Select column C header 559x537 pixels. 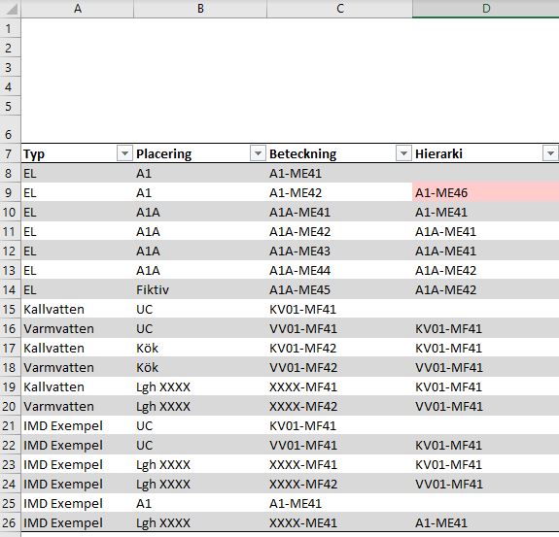point(339,9)
